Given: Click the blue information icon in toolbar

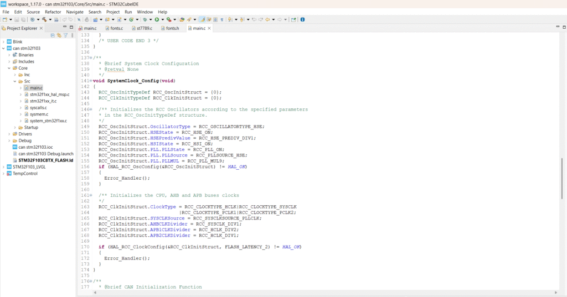Looking at the screenshot, I should (x=302, y=19).
